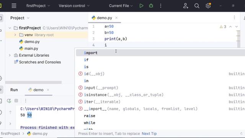Click the editor vertical scrollbar
The width and height of the screenshot is (245, 138).
[x=238, y=39]
